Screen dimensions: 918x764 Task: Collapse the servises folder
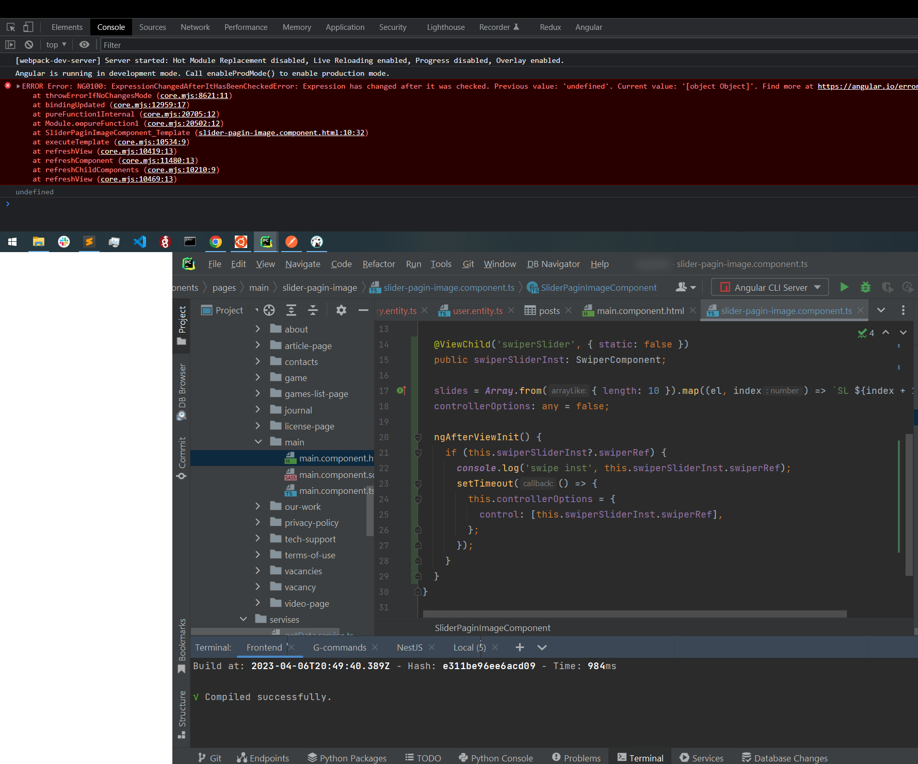coord(243,619)
